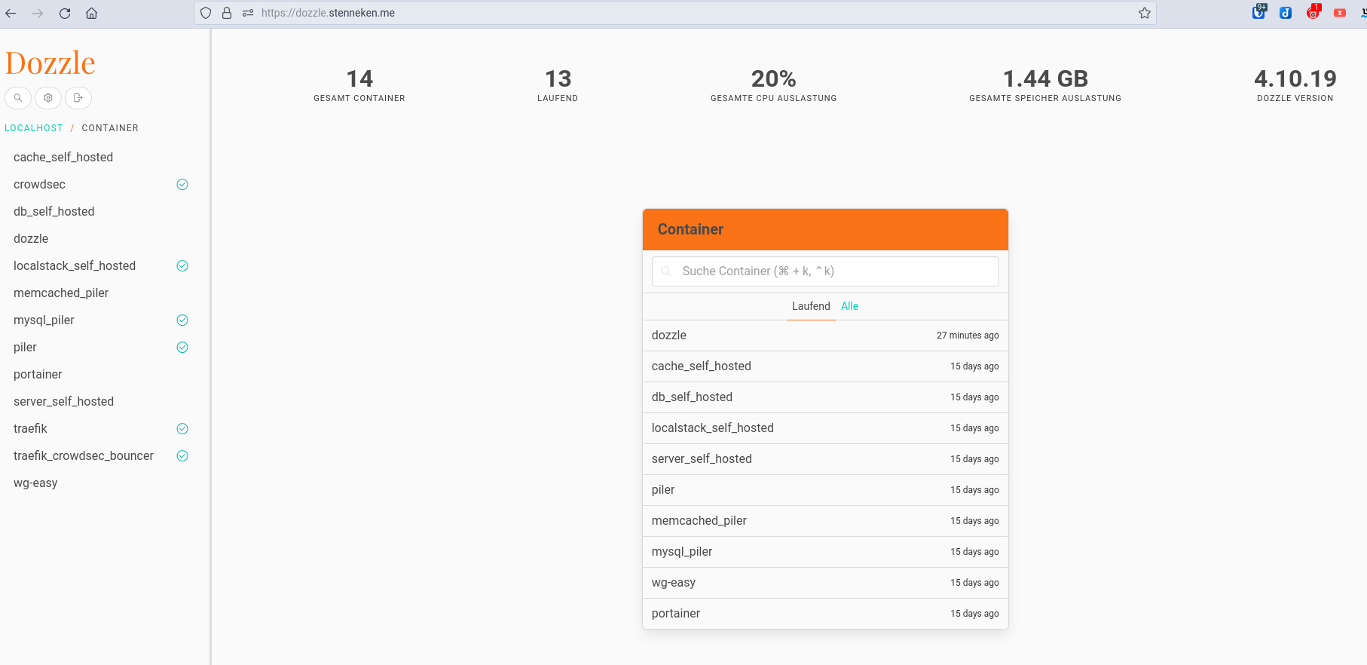Reload the page with the refresh icon
The height and width of the screenshot is (665, 1367).
[x=65, y=13]
